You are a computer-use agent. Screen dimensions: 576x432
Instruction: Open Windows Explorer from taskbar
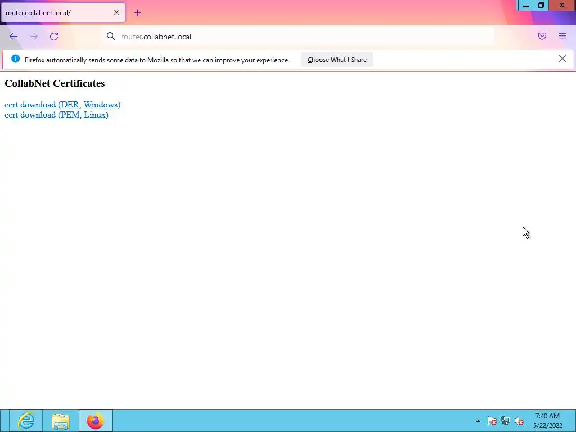point(61,421)
